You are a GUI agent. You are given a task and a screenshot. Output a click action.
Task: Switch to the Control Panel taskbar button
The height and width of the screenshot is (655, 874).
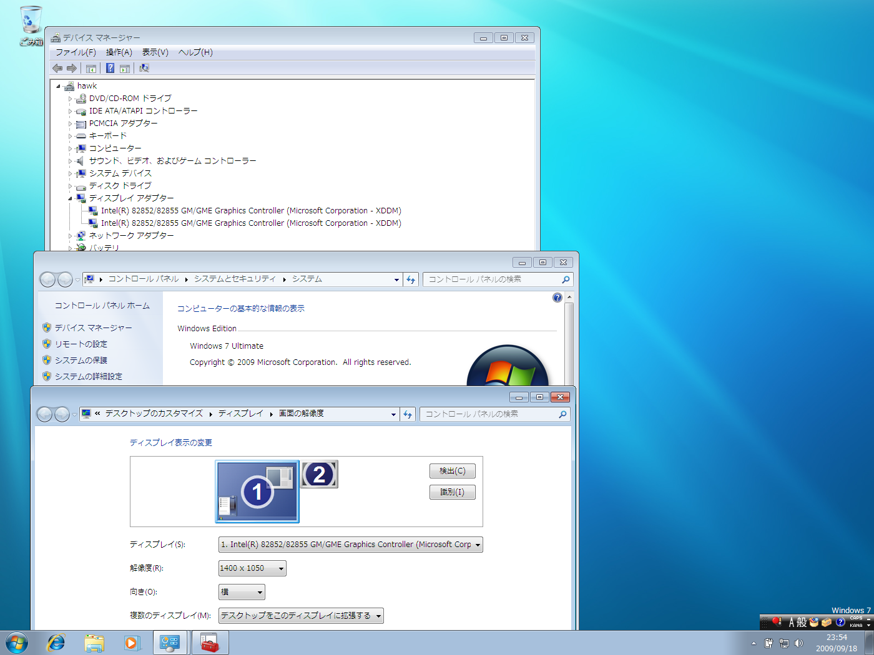pos(170,643)
